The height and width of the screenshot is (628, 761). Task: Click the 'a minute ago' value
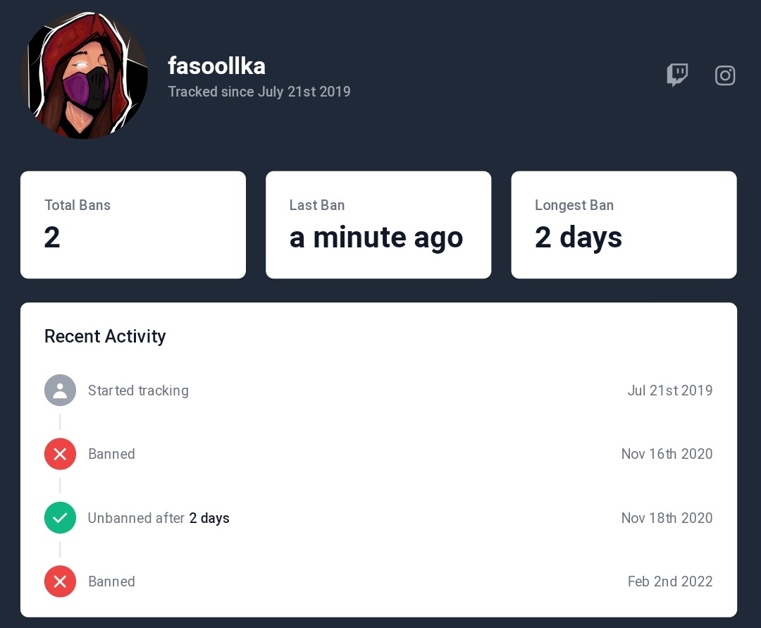[x=376, y=238]
